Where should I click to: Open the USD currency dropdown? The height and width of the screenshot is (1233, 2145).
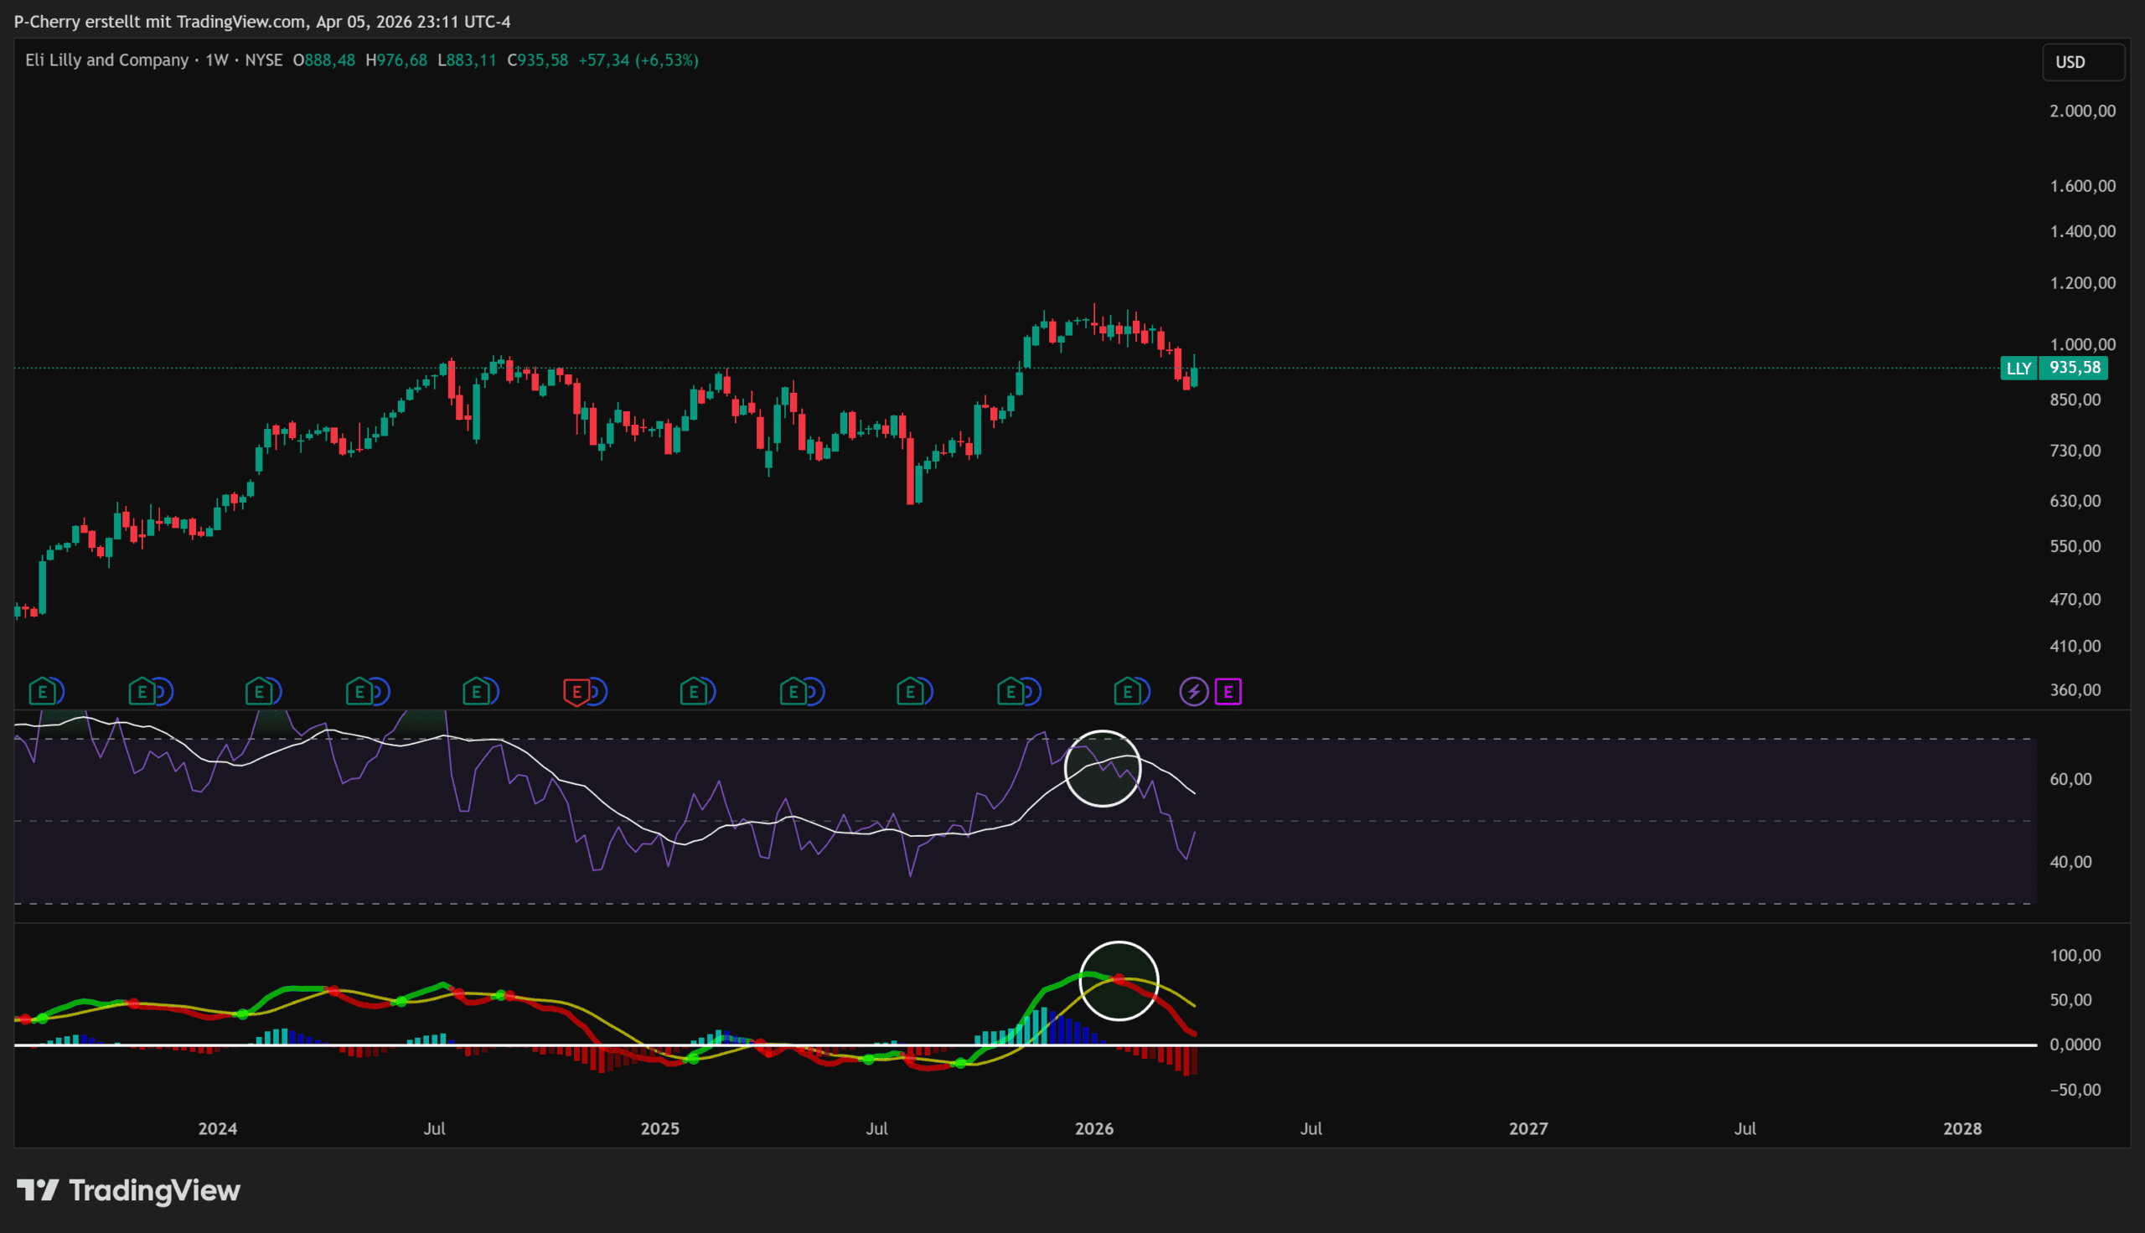(x=2082, y=62)
